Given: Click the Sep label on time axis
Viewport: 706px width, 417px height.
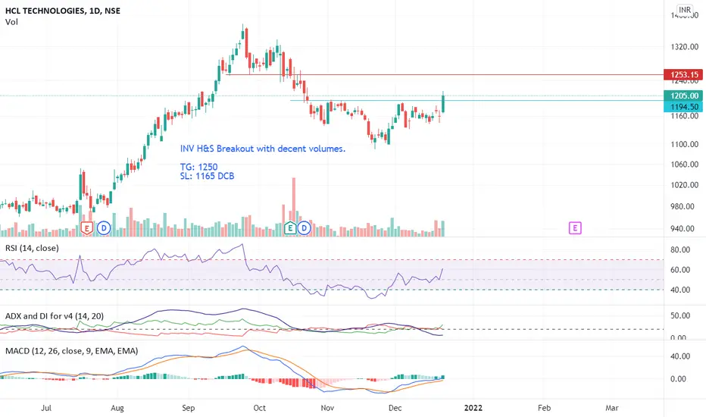Looking at the screenshot, I should 188,408.
